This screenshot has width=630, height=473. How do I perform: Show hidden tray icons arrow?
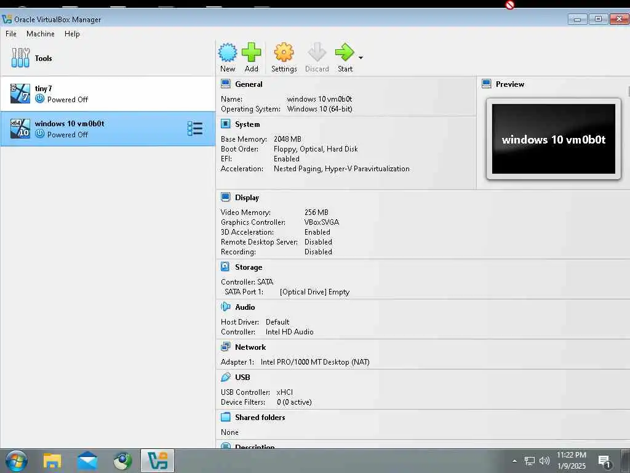point(514,461)
